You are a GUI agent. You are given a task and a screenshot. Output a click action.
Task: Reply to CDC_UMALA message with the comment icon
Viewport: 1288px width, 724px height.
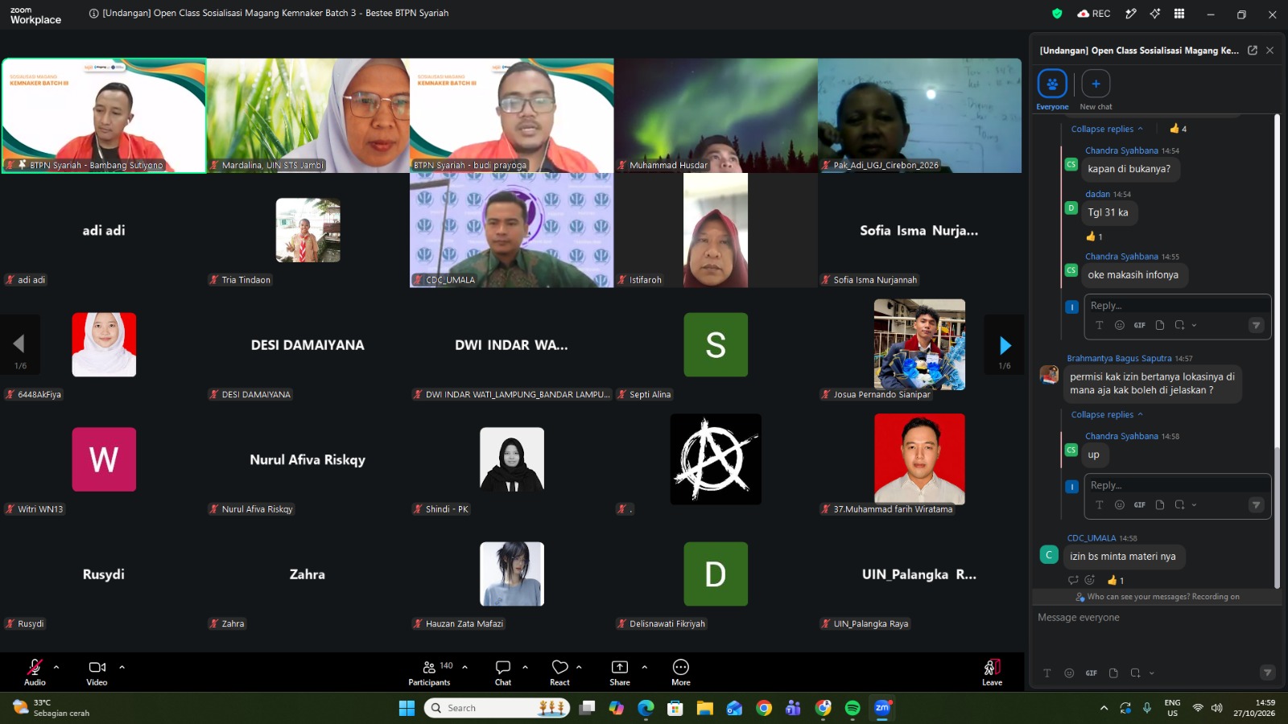pyautogui.click(x=1073, y=580)
